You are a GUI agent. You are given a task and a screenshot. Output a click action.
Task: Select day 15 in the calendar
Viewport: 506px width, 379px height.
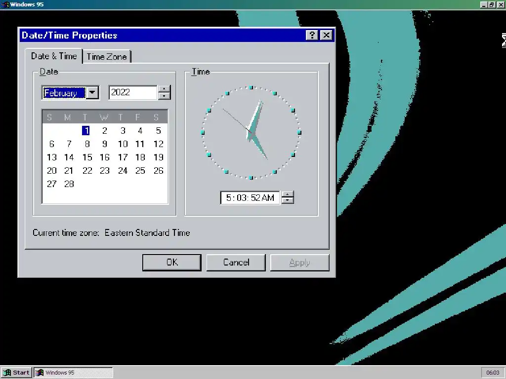(x=87, y=157)
